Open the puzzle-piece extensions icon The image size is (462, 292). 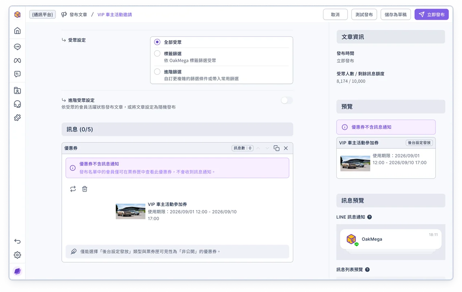tap(17, 117)
